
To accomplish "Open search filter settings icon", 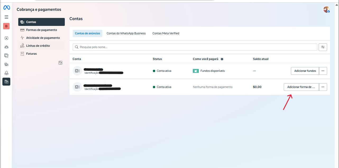I will click(x=323, y=47).
